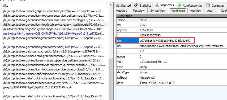Click the session list scrollbar thumb

pos(110,79)
